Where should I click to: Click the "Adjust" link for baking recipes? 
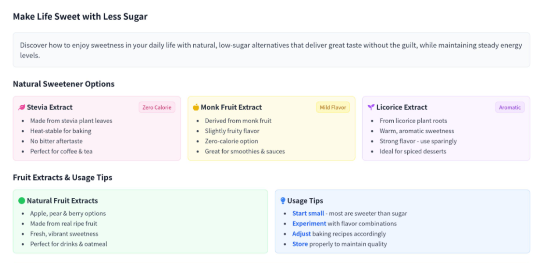[301, 234]
